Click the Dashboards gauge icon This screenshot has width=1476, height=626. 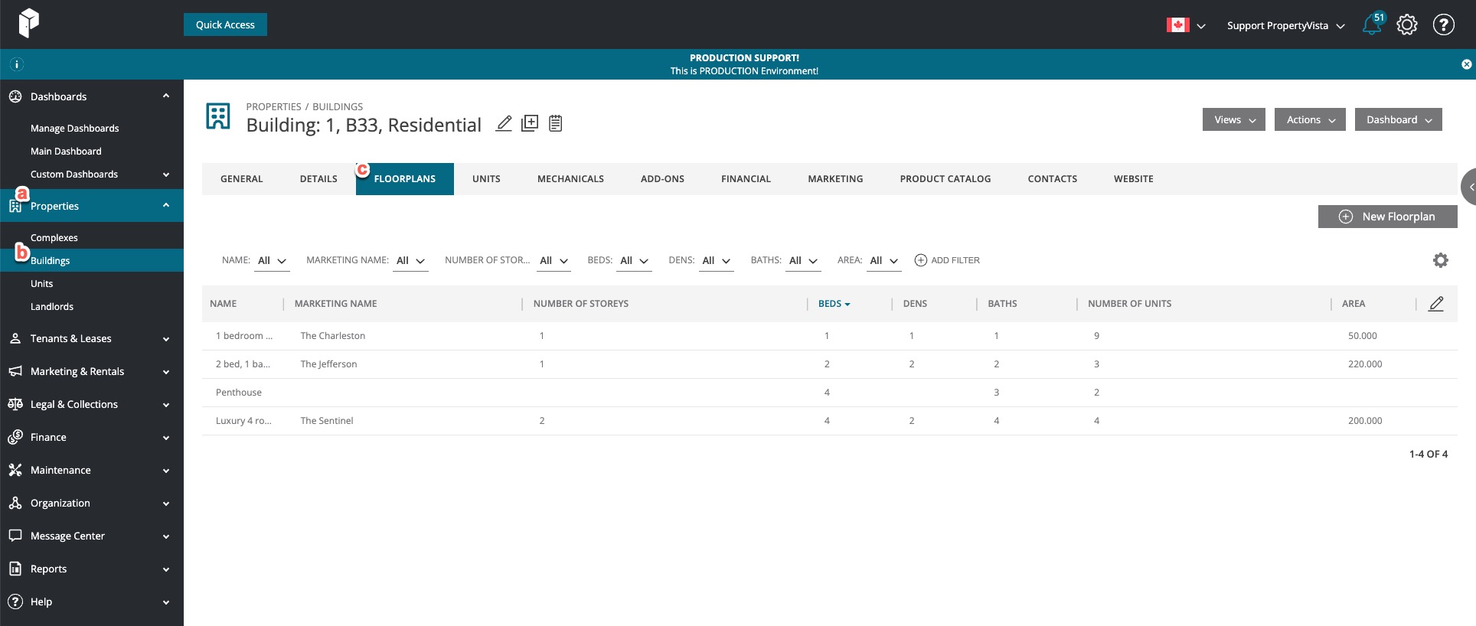[15, 96]
